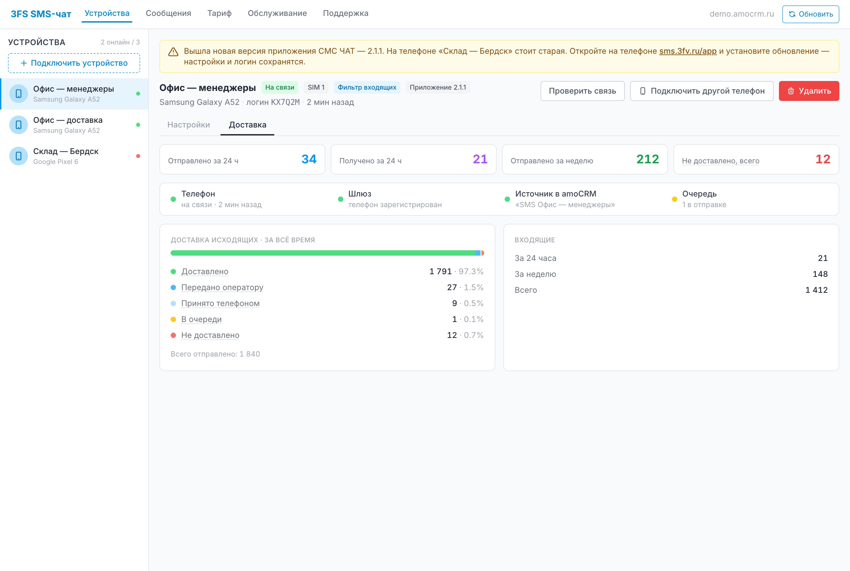Click green online dot of Офис — менеджеры

click(138, 94)
